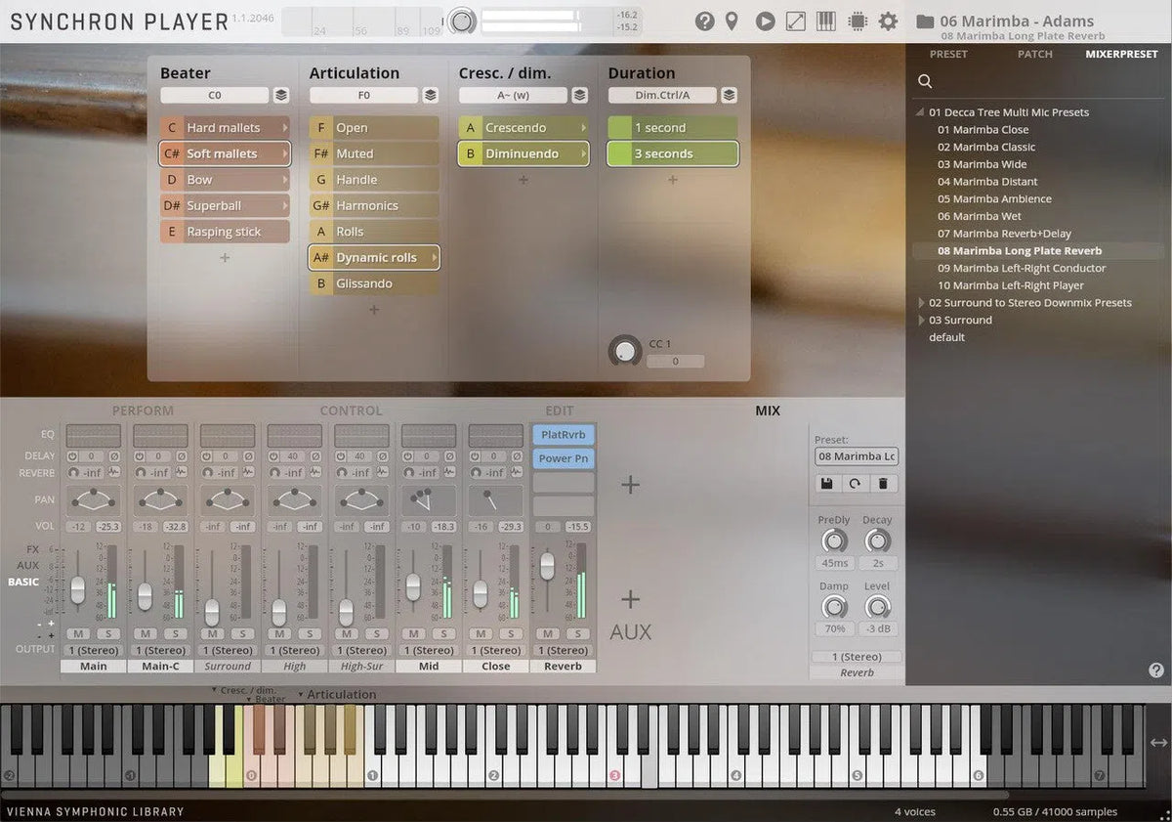Select the Hard mallets beater
This screenshot has width=1172, height=822.
(x=225, y=128)
